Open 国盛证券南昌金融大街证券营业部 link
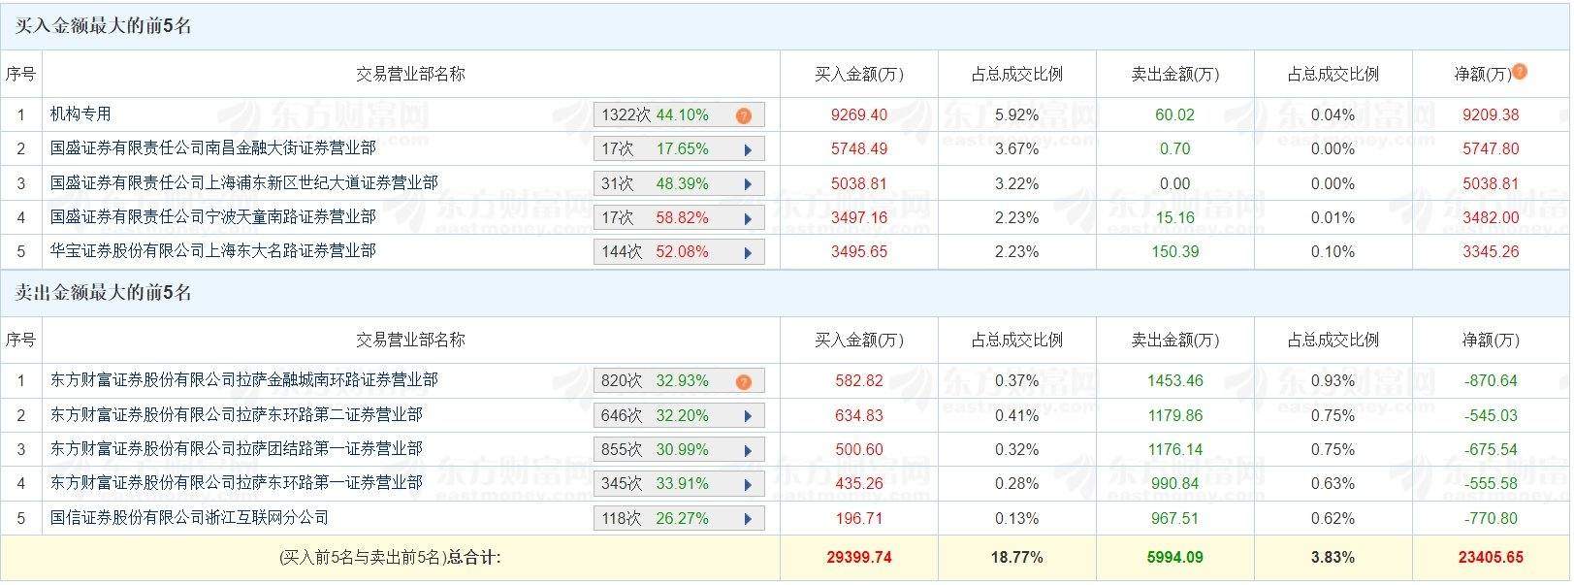The height and width of the screenshot is (585, 1574). (212, 148)
